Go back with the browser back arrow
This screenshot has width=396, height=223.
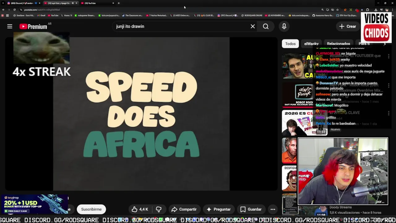[x=3, y=10]
